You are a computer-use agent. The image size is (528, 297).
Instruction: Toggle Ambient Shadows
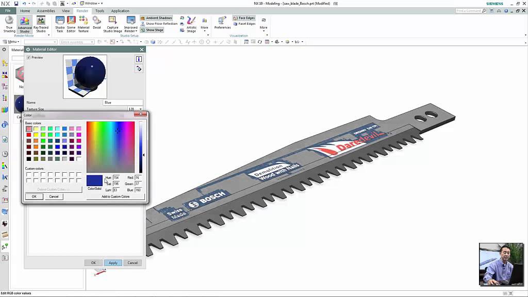tap(156, 18)
